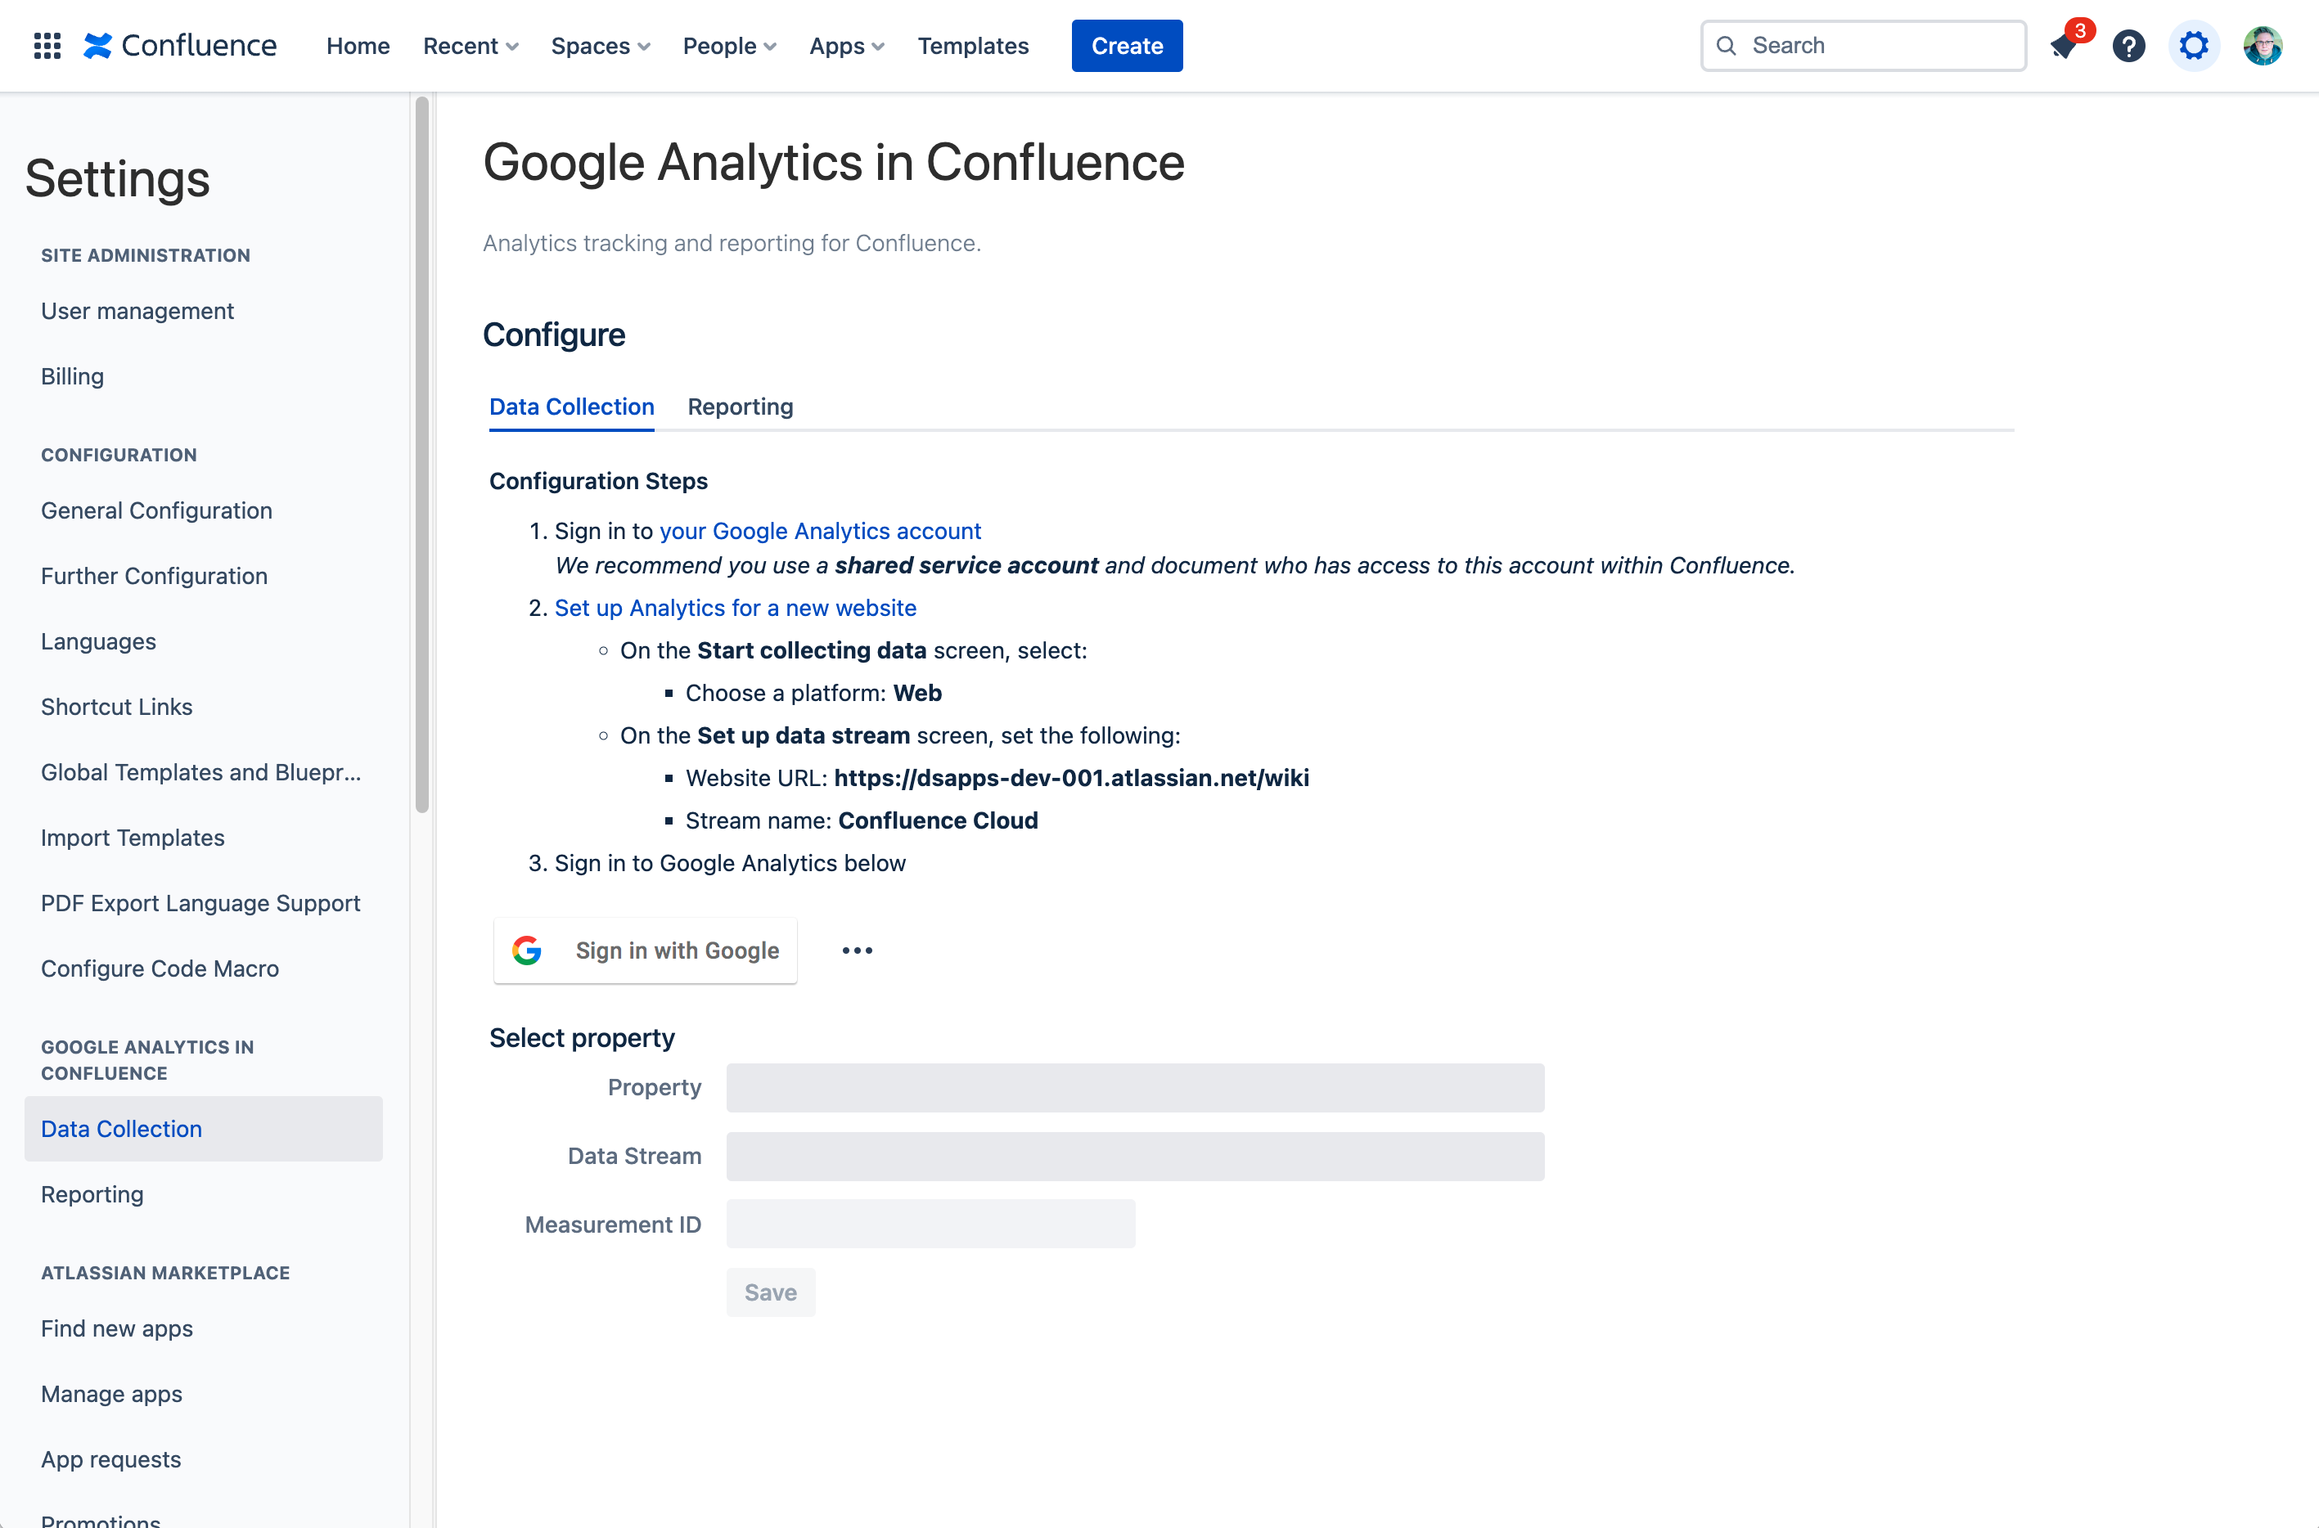
Task: Open the Help menu icon
Action: [x=2129, y=45]
